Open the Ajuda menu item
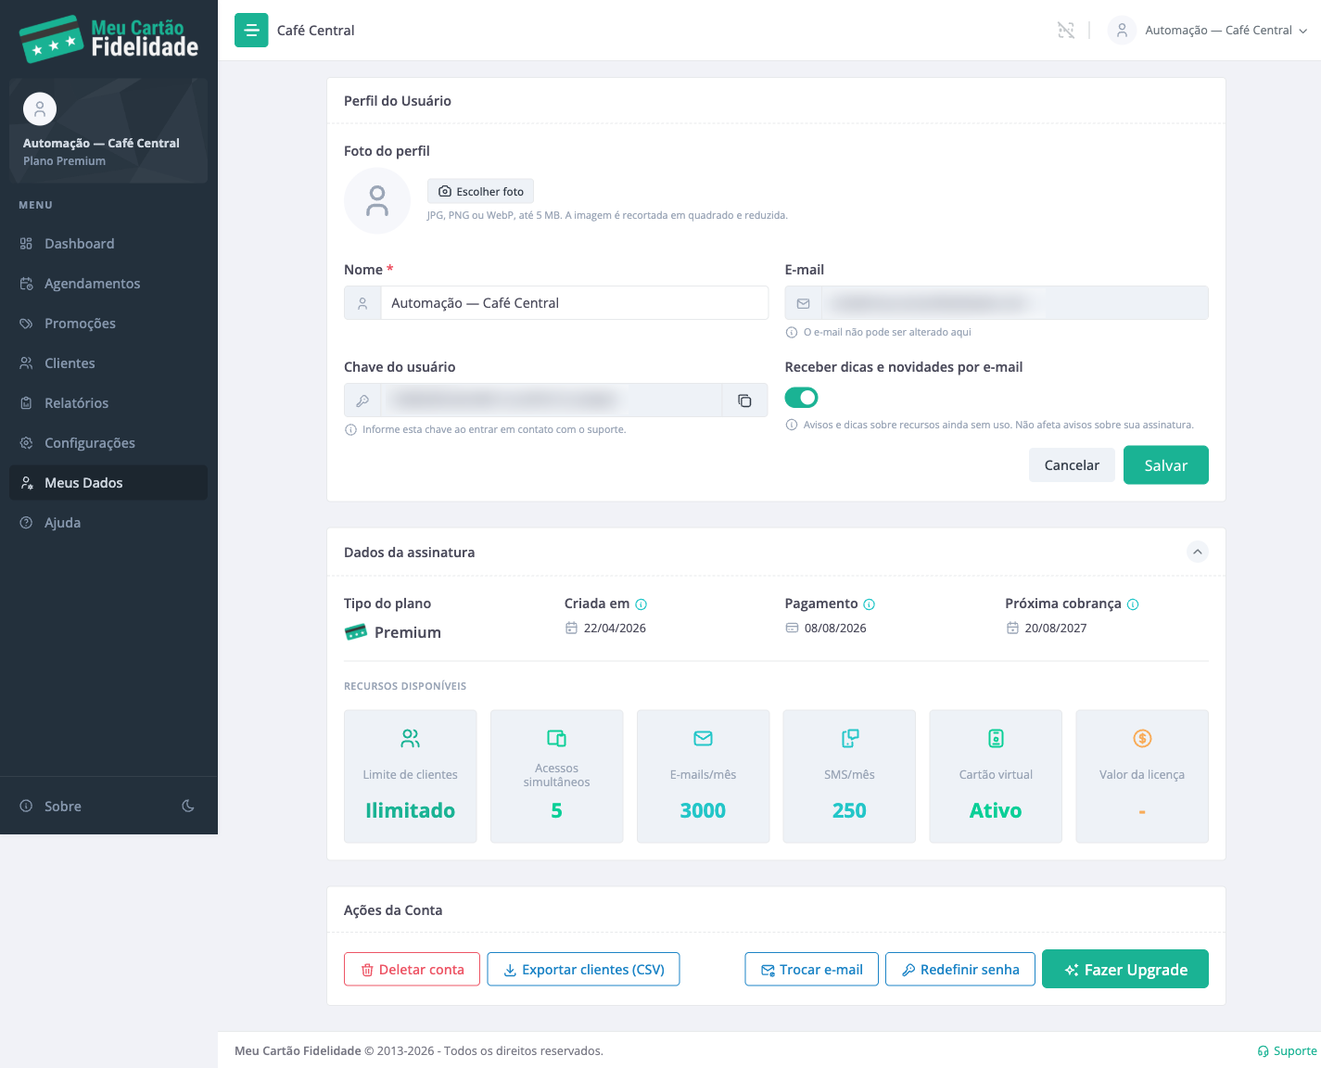 (108, 523)
